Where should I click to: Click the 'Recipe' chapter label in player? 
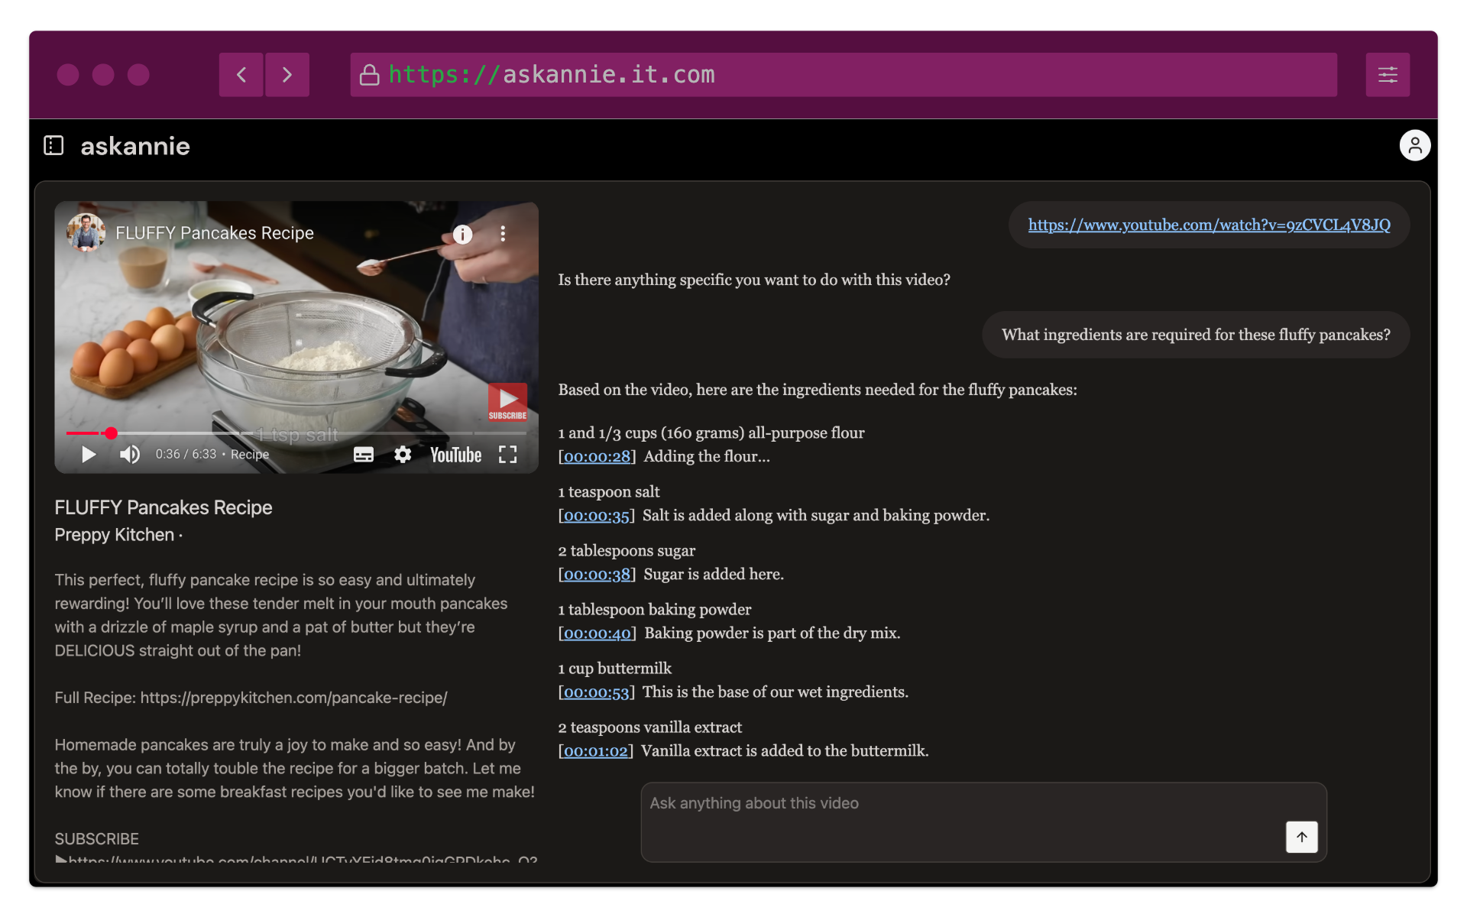tap(250, 454)
